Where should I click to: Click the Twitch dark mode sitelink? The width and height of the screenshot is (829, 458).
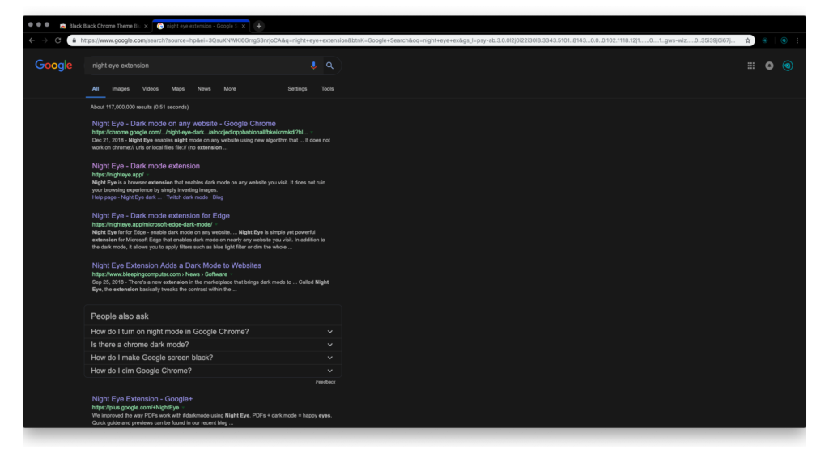(187, 197)
